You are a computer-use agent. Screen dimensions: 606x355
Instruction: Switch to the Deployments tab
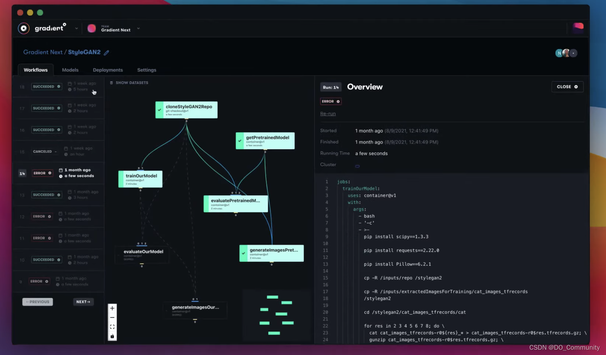(108, 70)
